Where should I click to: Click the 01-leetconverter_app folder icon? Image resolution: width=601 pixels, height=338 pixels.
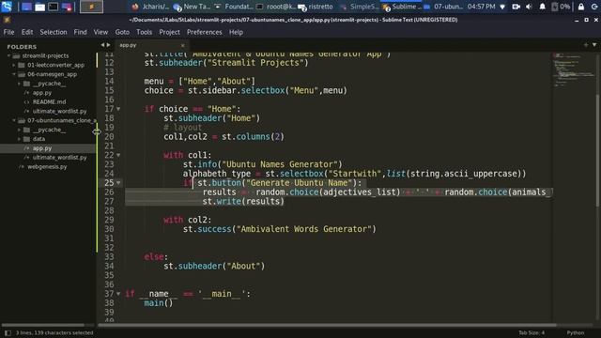pyautogui.click(x=22, y=65)
